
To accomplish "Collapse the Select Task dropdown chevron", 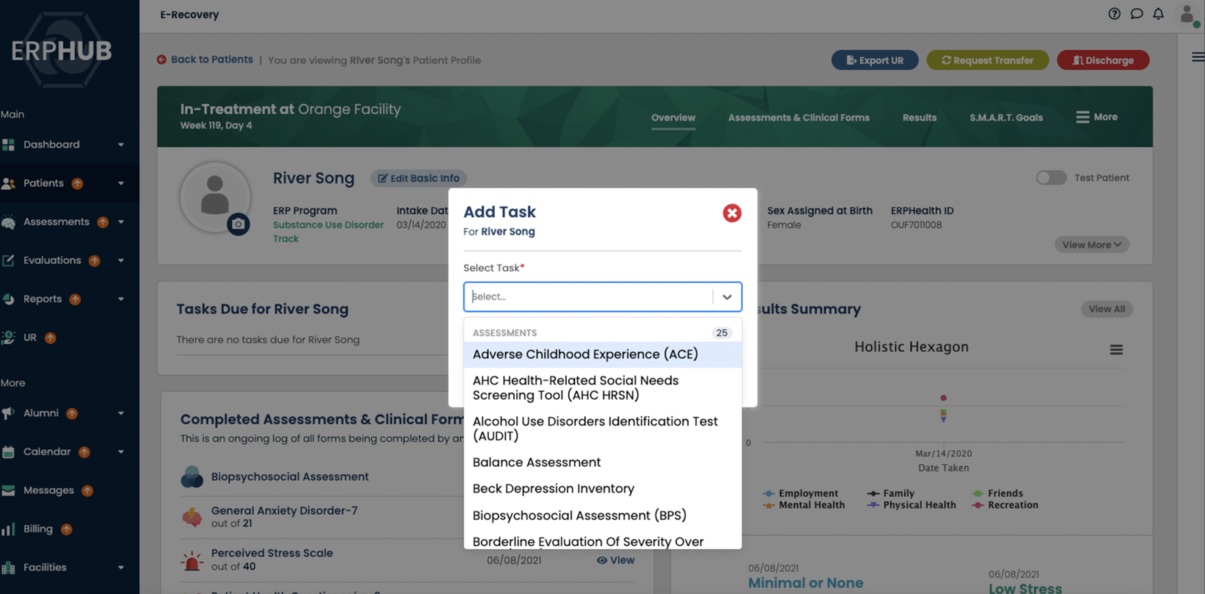I will click(x=727, y=297).
